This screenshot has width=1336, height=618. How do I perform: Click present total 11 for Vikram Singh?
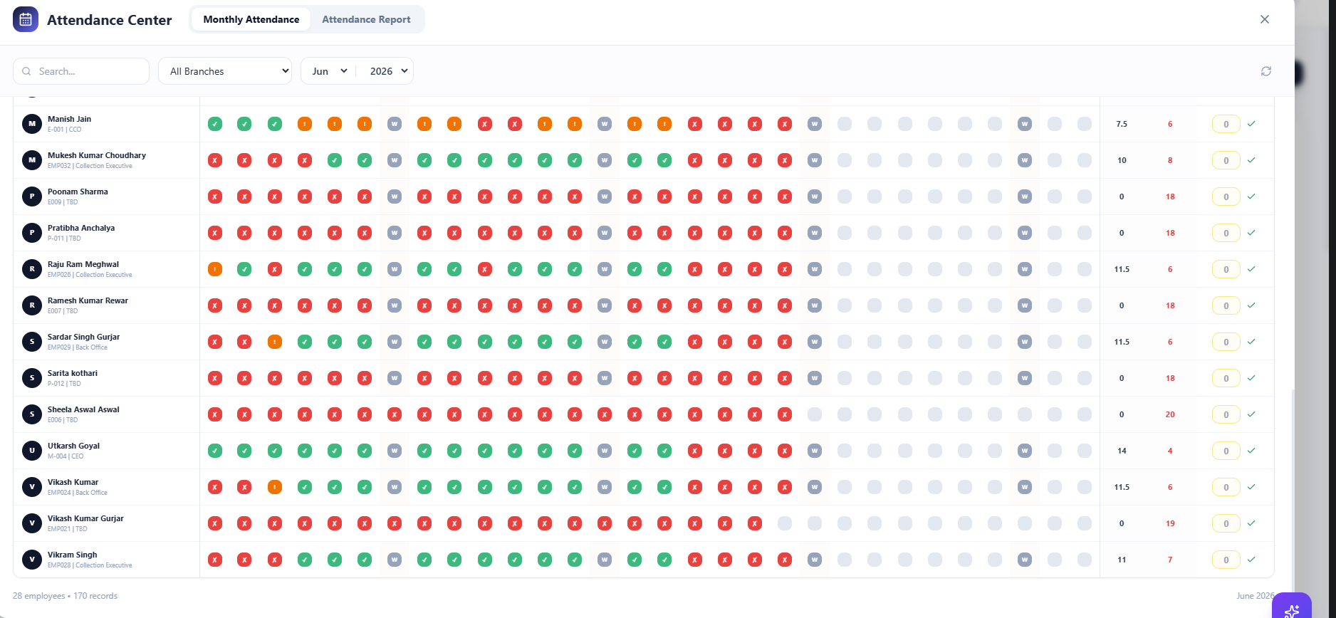[x=1122, y=560]
